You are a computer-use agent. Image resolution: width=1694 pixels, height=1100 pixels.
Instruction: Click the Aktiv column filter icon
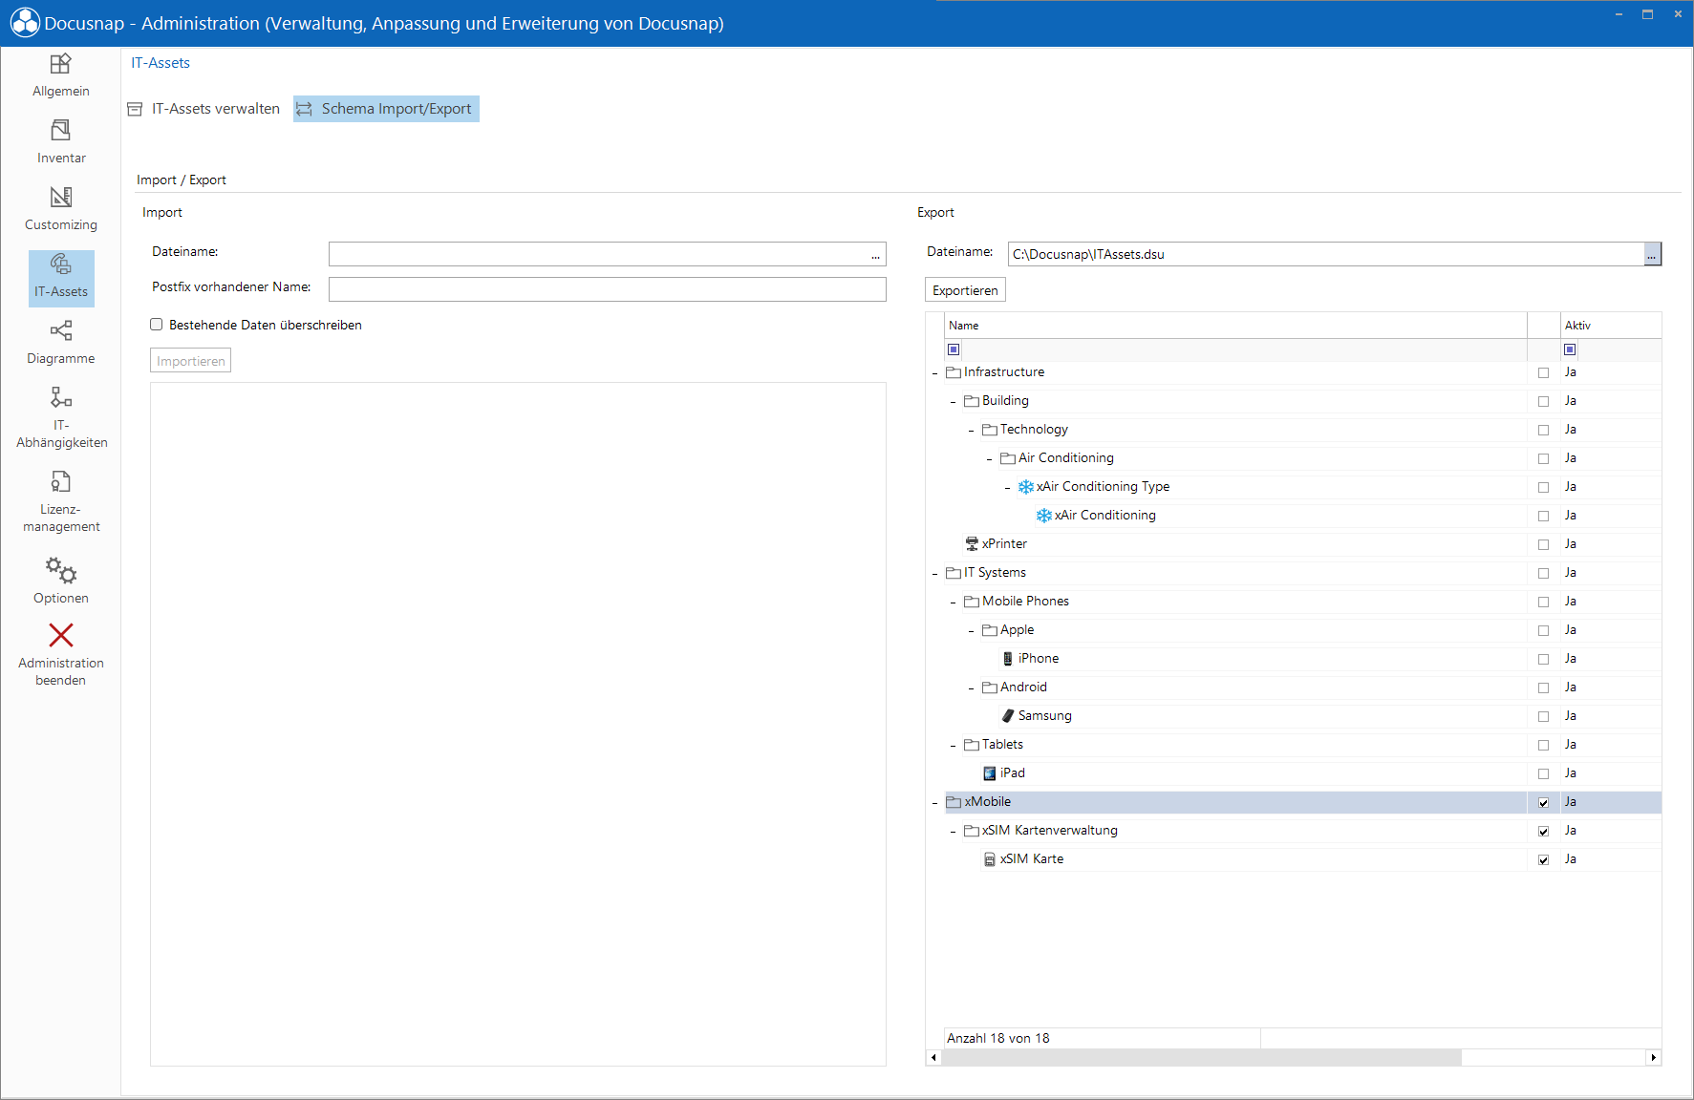[x=1570, y=349]
